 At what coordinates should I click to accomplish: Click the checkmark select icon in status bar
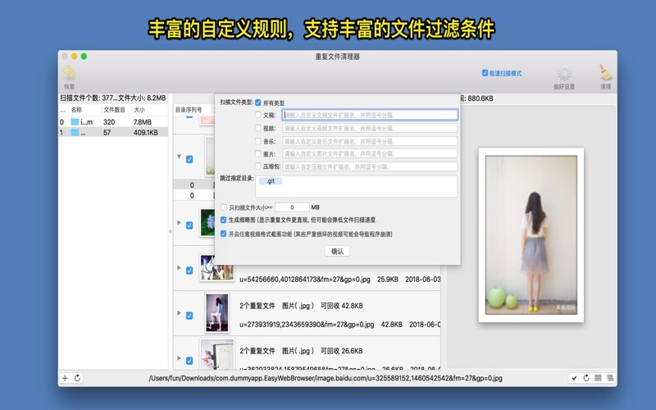(575, 378)
